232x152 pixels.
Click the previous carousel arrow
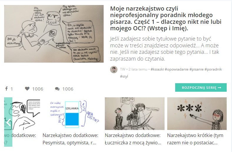point(8,122)
